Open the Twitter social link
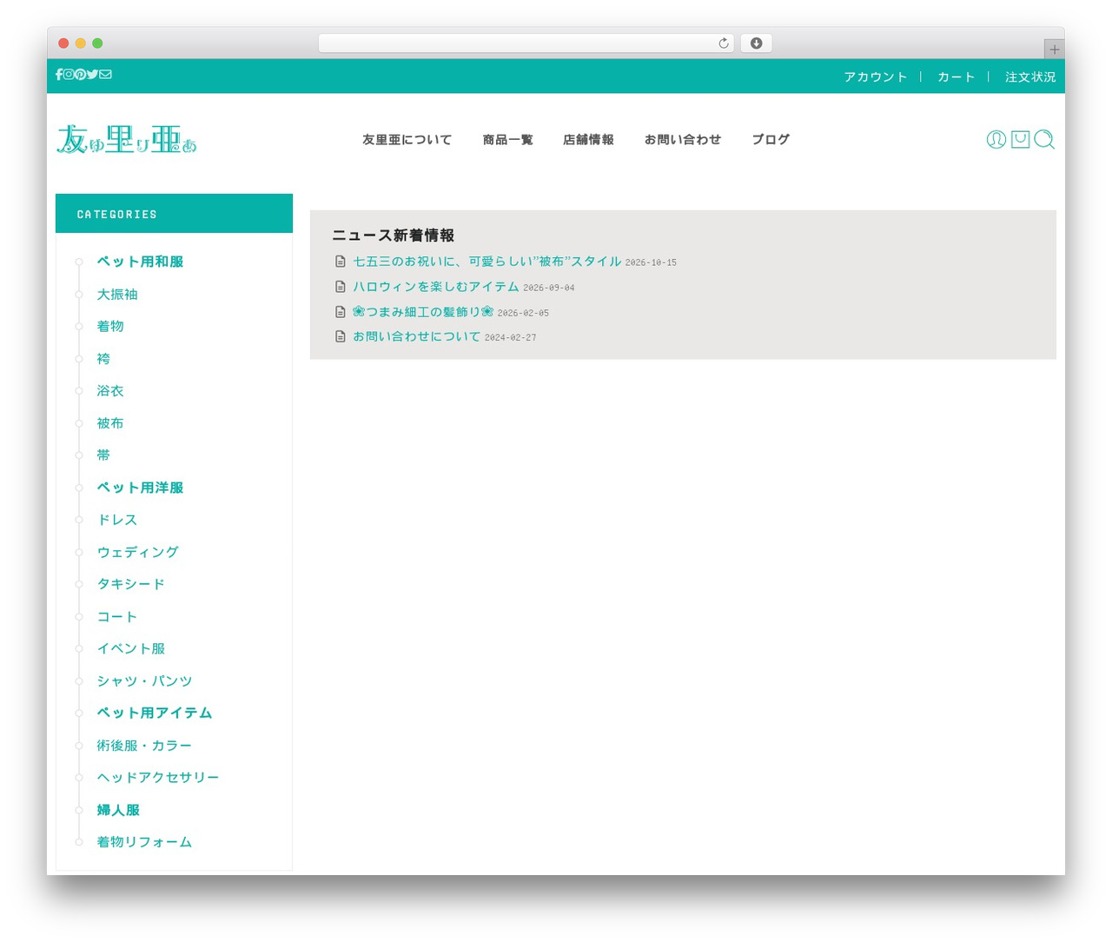Viewport: 1112px width, 942px height. point(92,75)
